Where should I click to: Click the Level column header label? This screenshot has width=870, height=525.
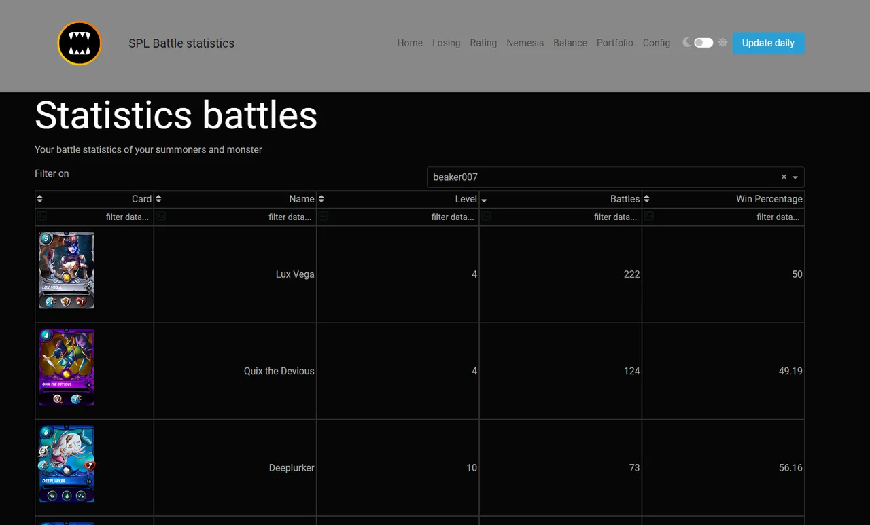pos(466,199)
